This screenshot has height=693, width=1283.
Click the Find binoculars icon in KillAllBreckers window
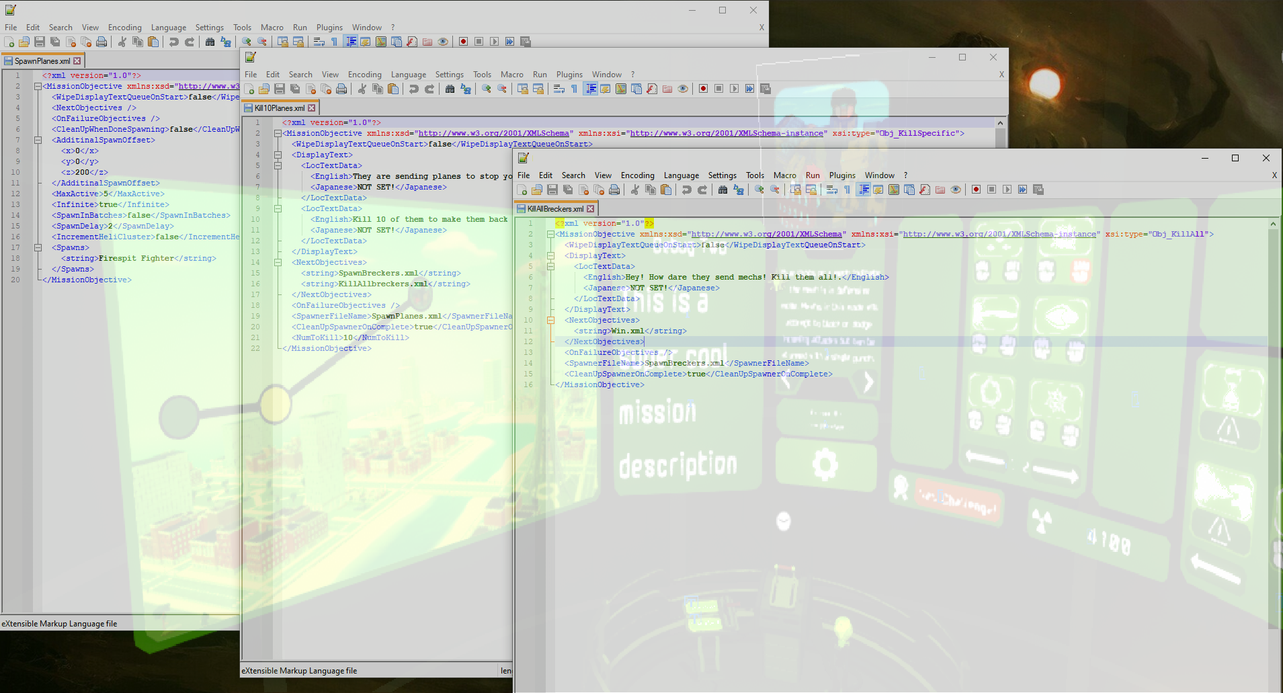[722, 190]
